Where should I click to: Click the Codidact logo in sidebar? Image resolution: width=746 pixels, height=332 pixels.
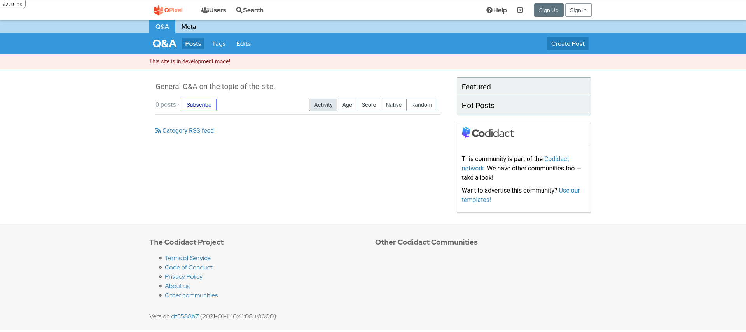[x=487, y=133]
